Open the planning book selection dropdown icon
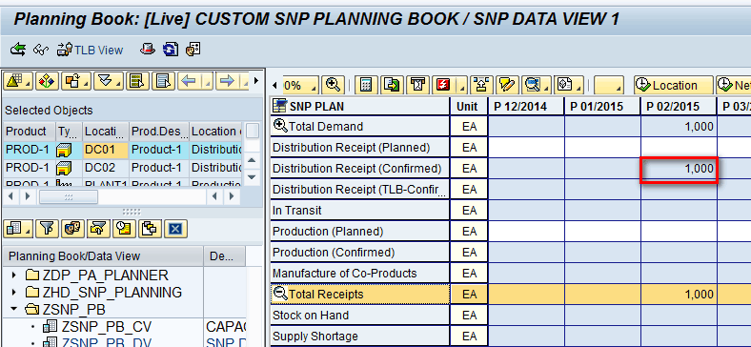Viewport: 751px width, 347px height. 17,229
